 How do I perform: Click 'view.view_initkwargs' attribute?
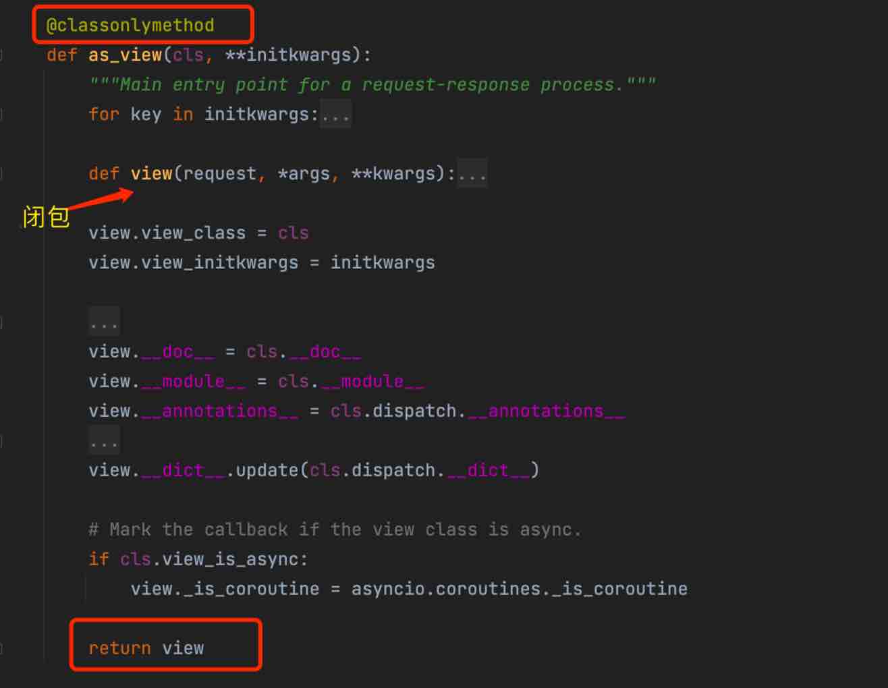coord(194,263)
